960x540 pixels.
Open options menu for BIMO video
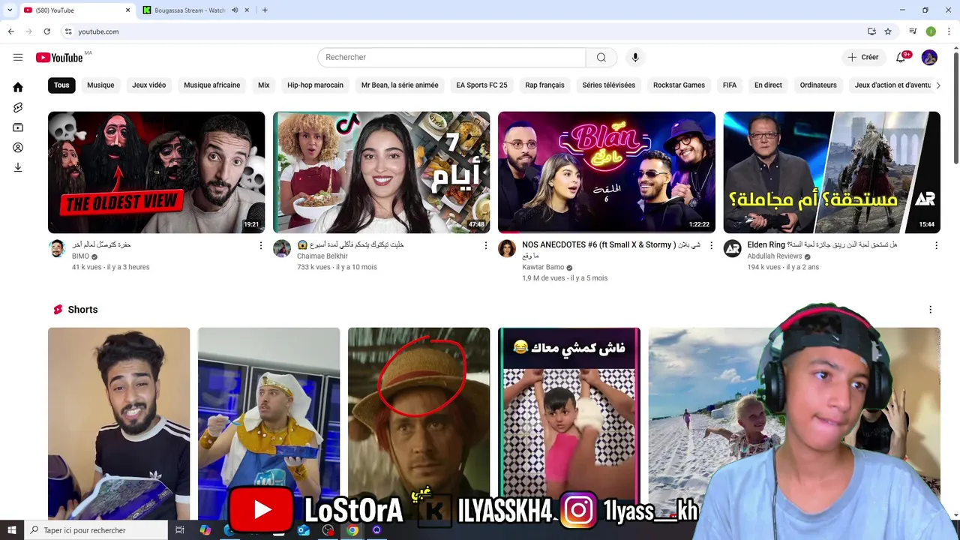tap(261, 245)
